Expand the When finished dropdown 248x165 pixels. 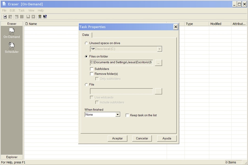(118, 115)
